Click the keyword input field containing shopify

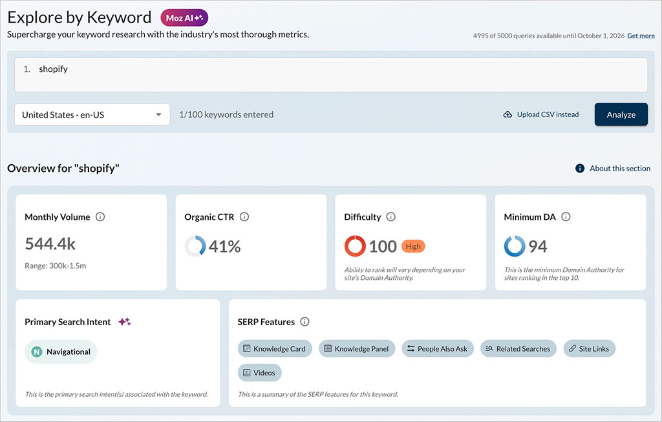(331, 75)
